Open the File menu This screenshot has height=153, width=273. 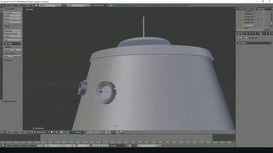click(9, 6)
